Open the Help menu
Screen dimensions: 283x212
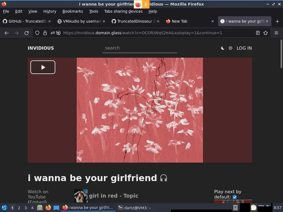[x=153, y=11]
